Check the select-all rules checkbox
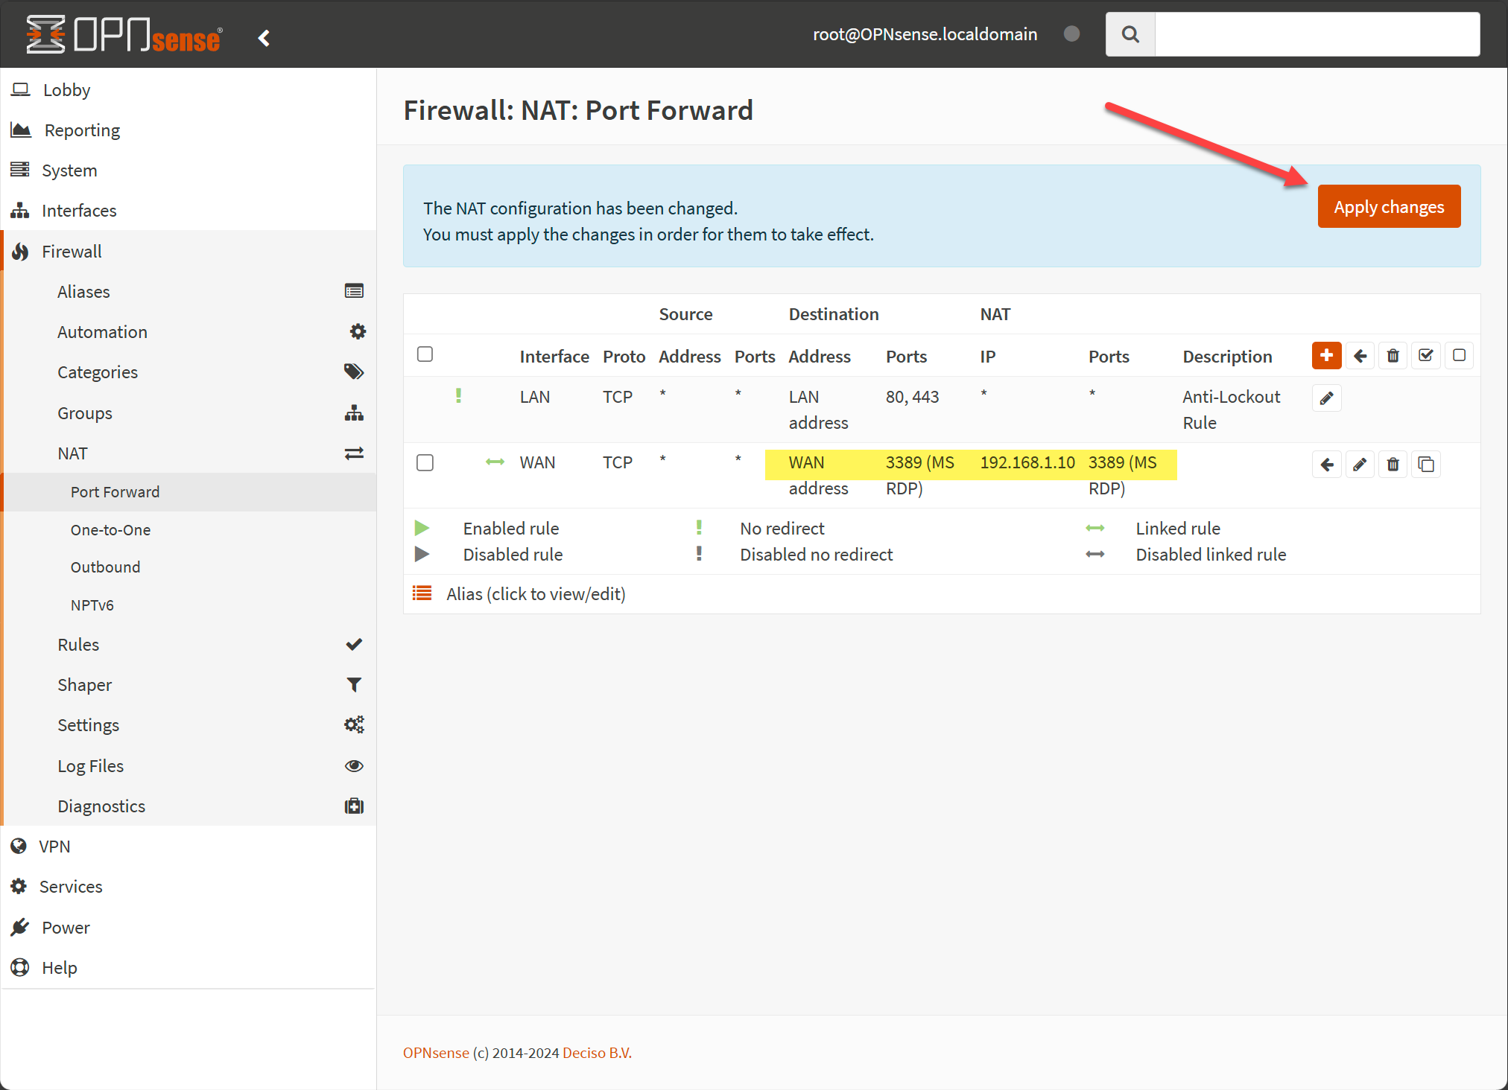Screen dimensions: 1508x1090 (x=425, y=354)
